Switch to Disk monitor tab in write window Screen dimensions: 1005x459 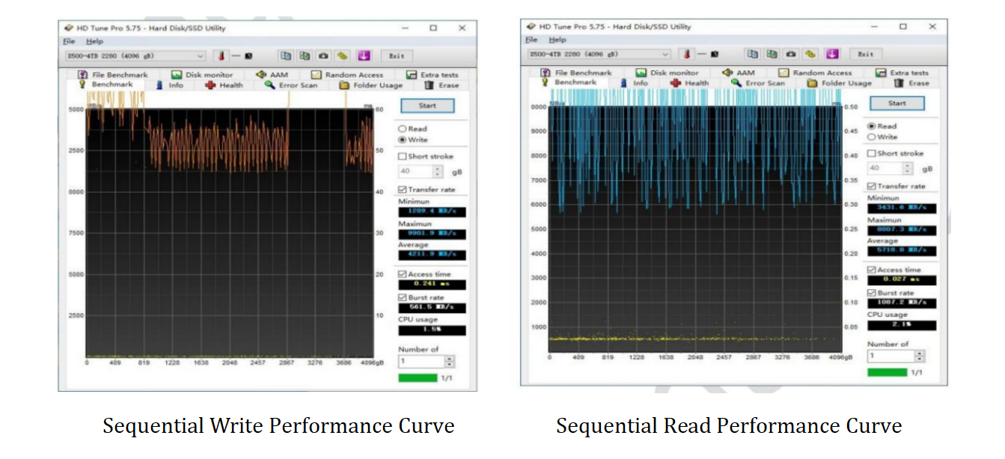(202, 75)
